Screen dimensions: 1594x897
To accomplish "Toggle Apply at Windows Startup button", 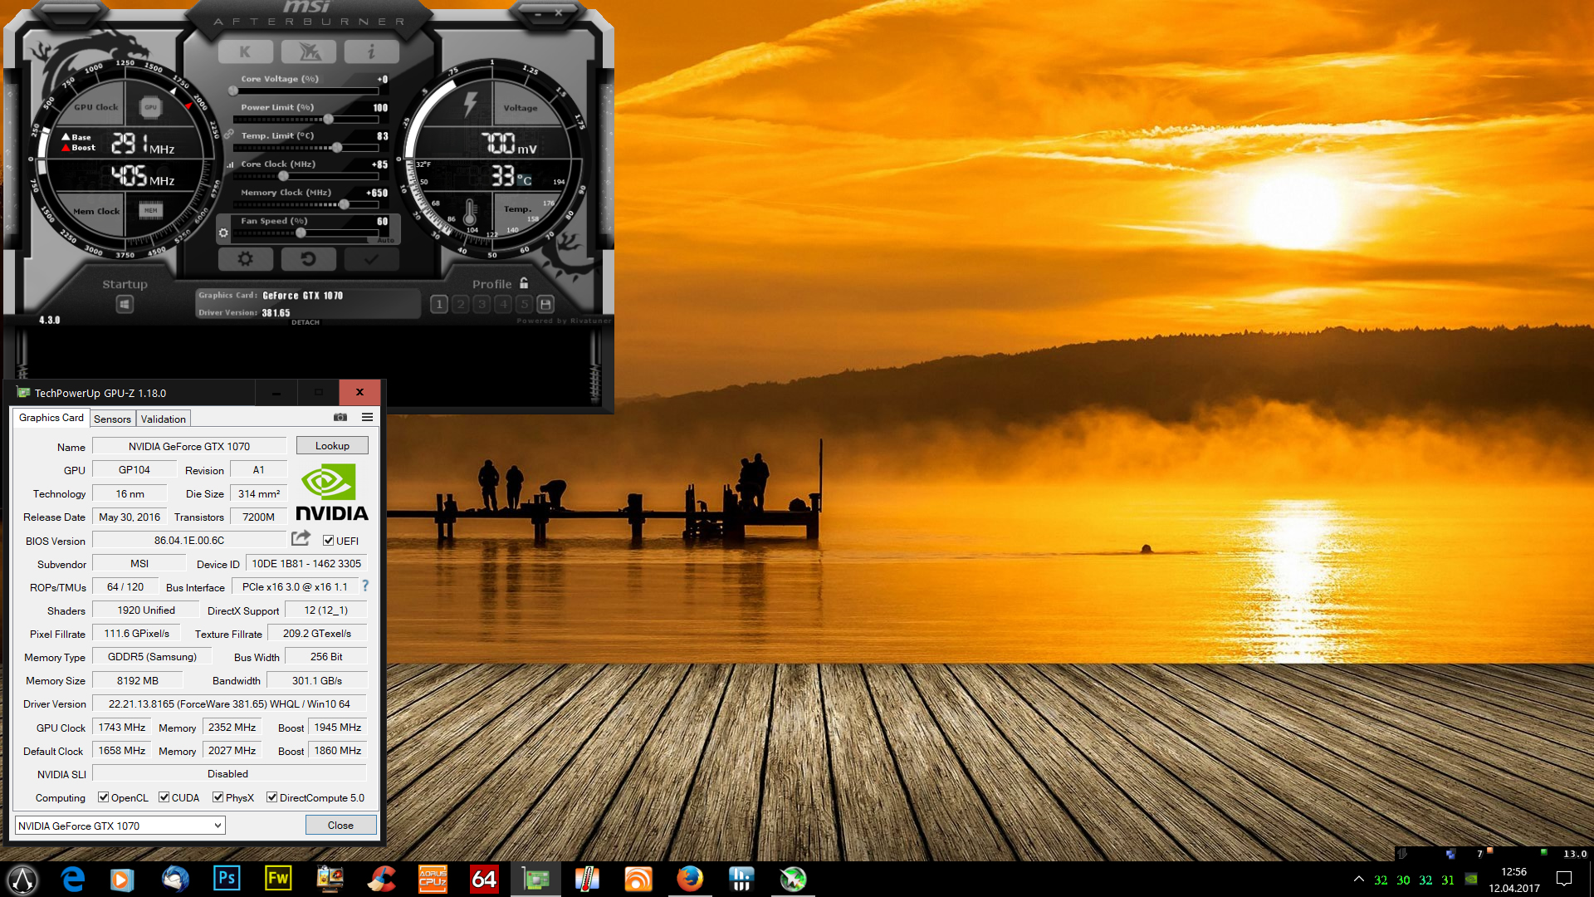I will [x=125, y=305].
